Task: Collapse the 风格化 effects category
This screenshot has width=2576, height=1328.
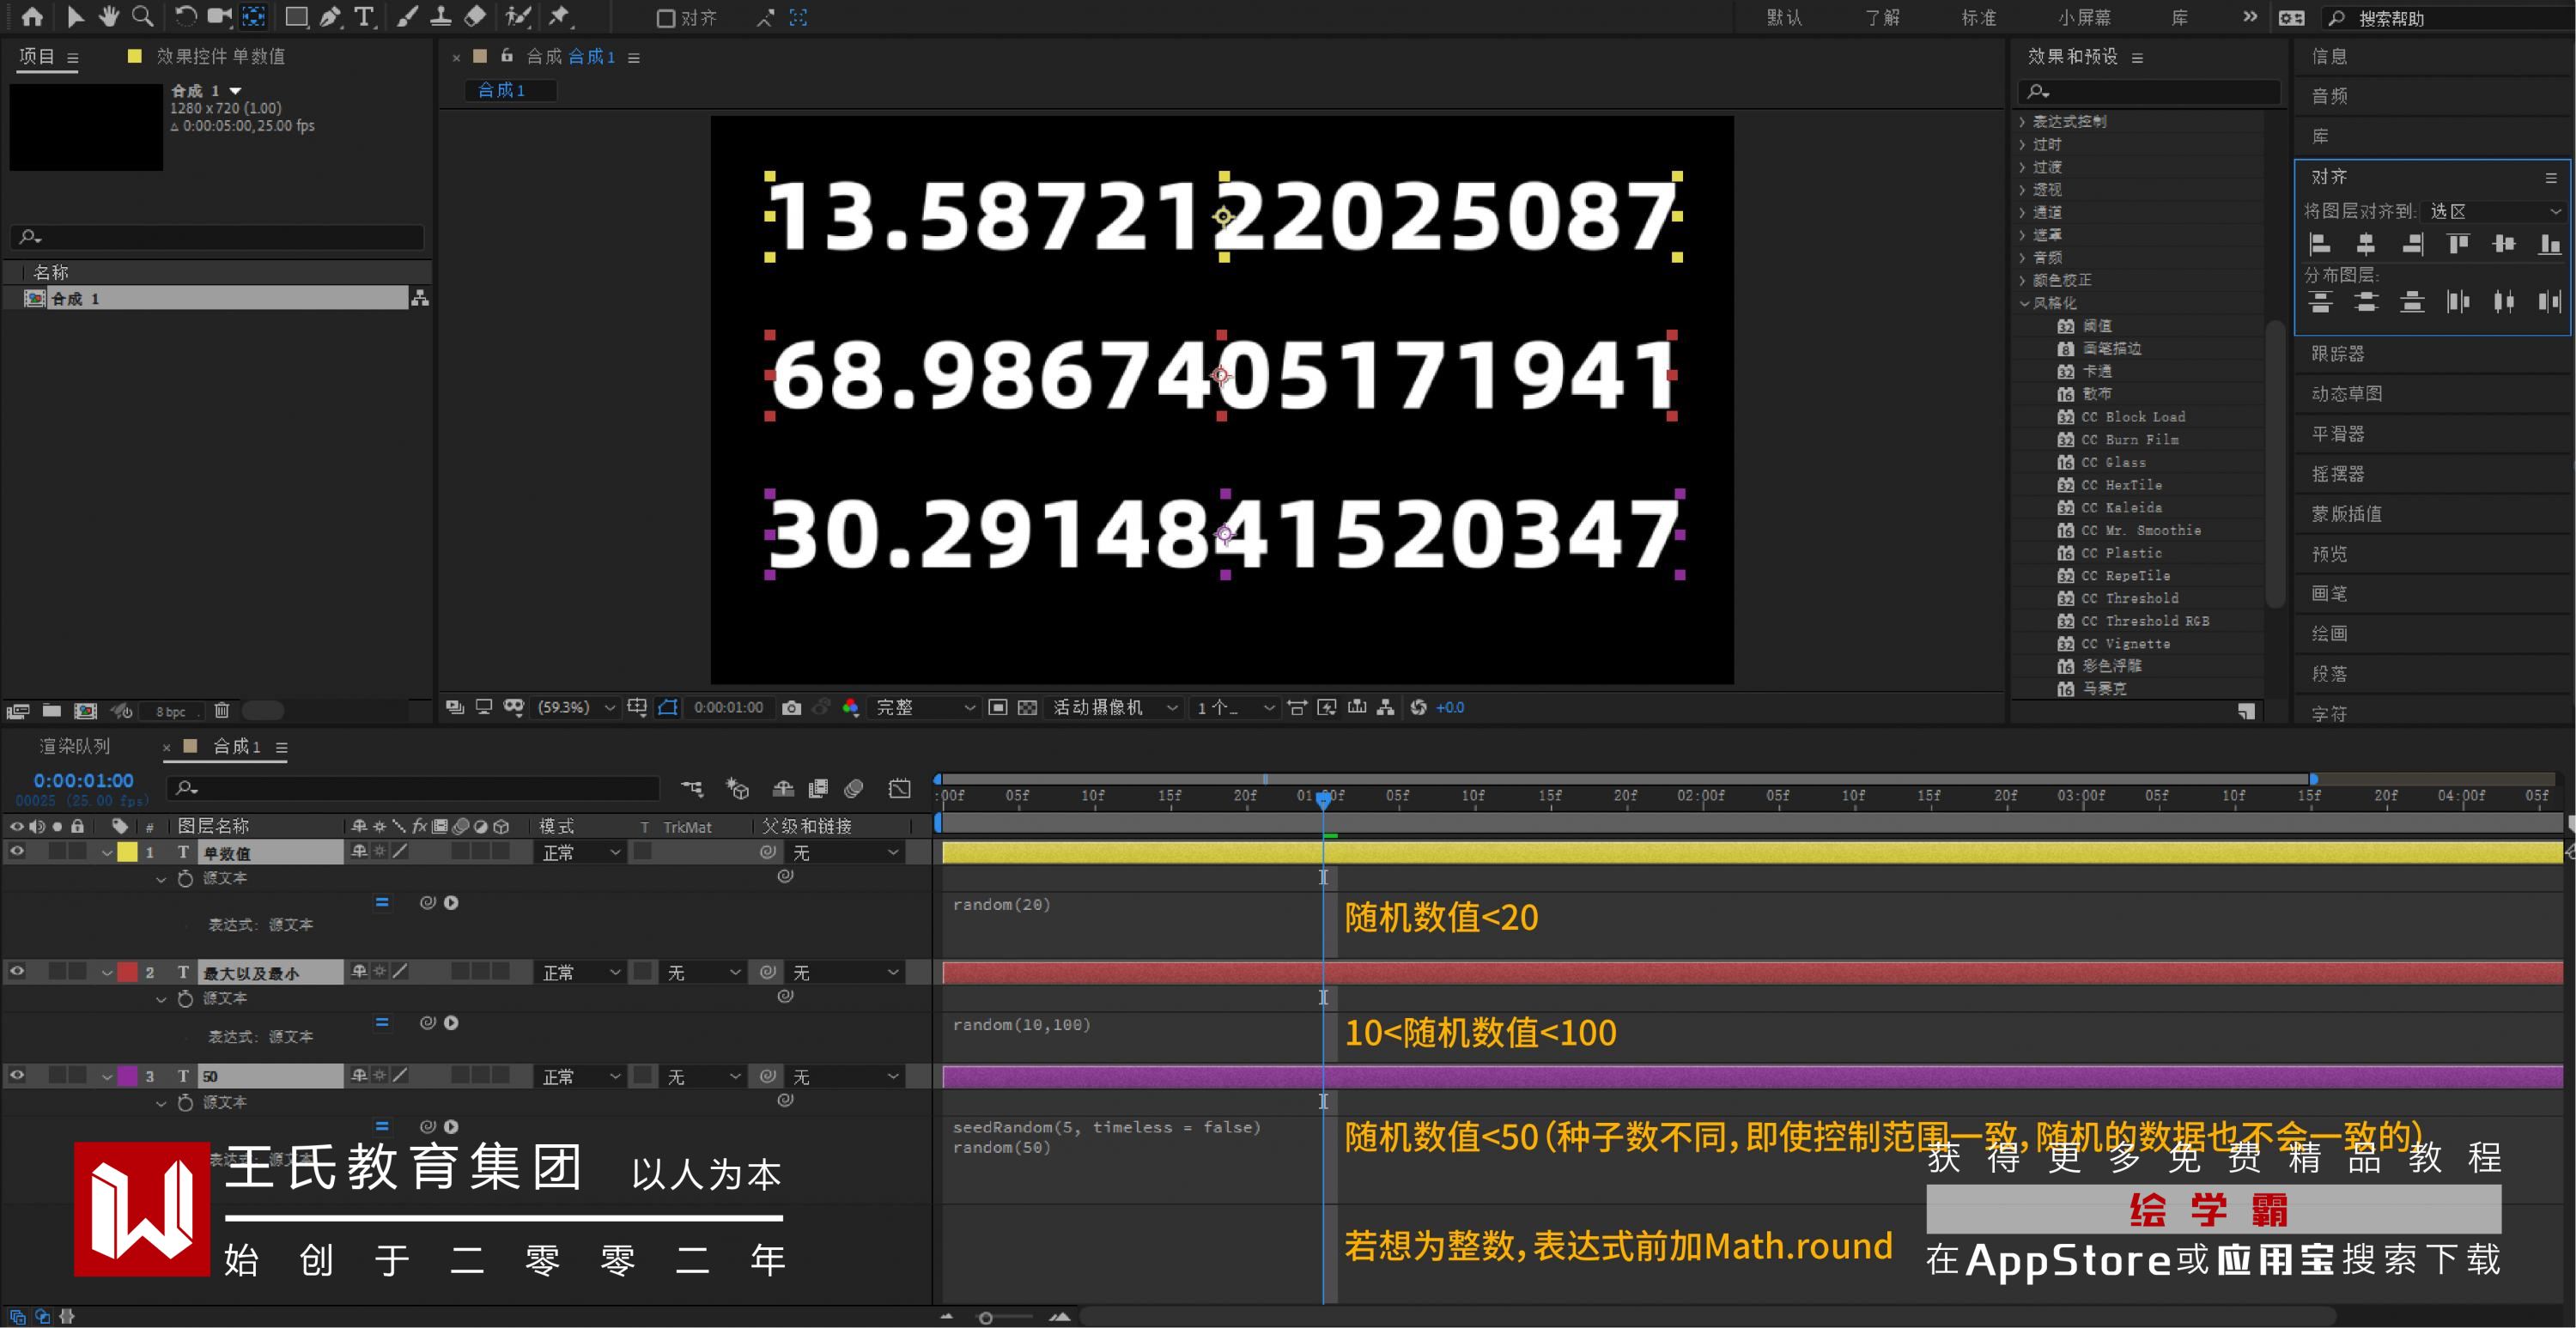Action: (x=2025, y=303)
